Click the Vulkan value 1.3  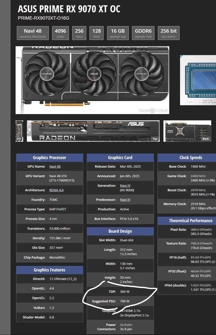52,308
